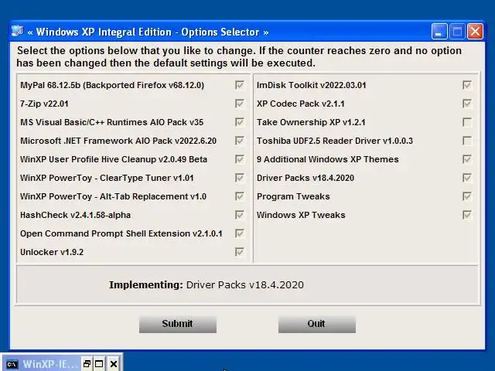
Task: Click the Submit button
Action: click(178, 324)
